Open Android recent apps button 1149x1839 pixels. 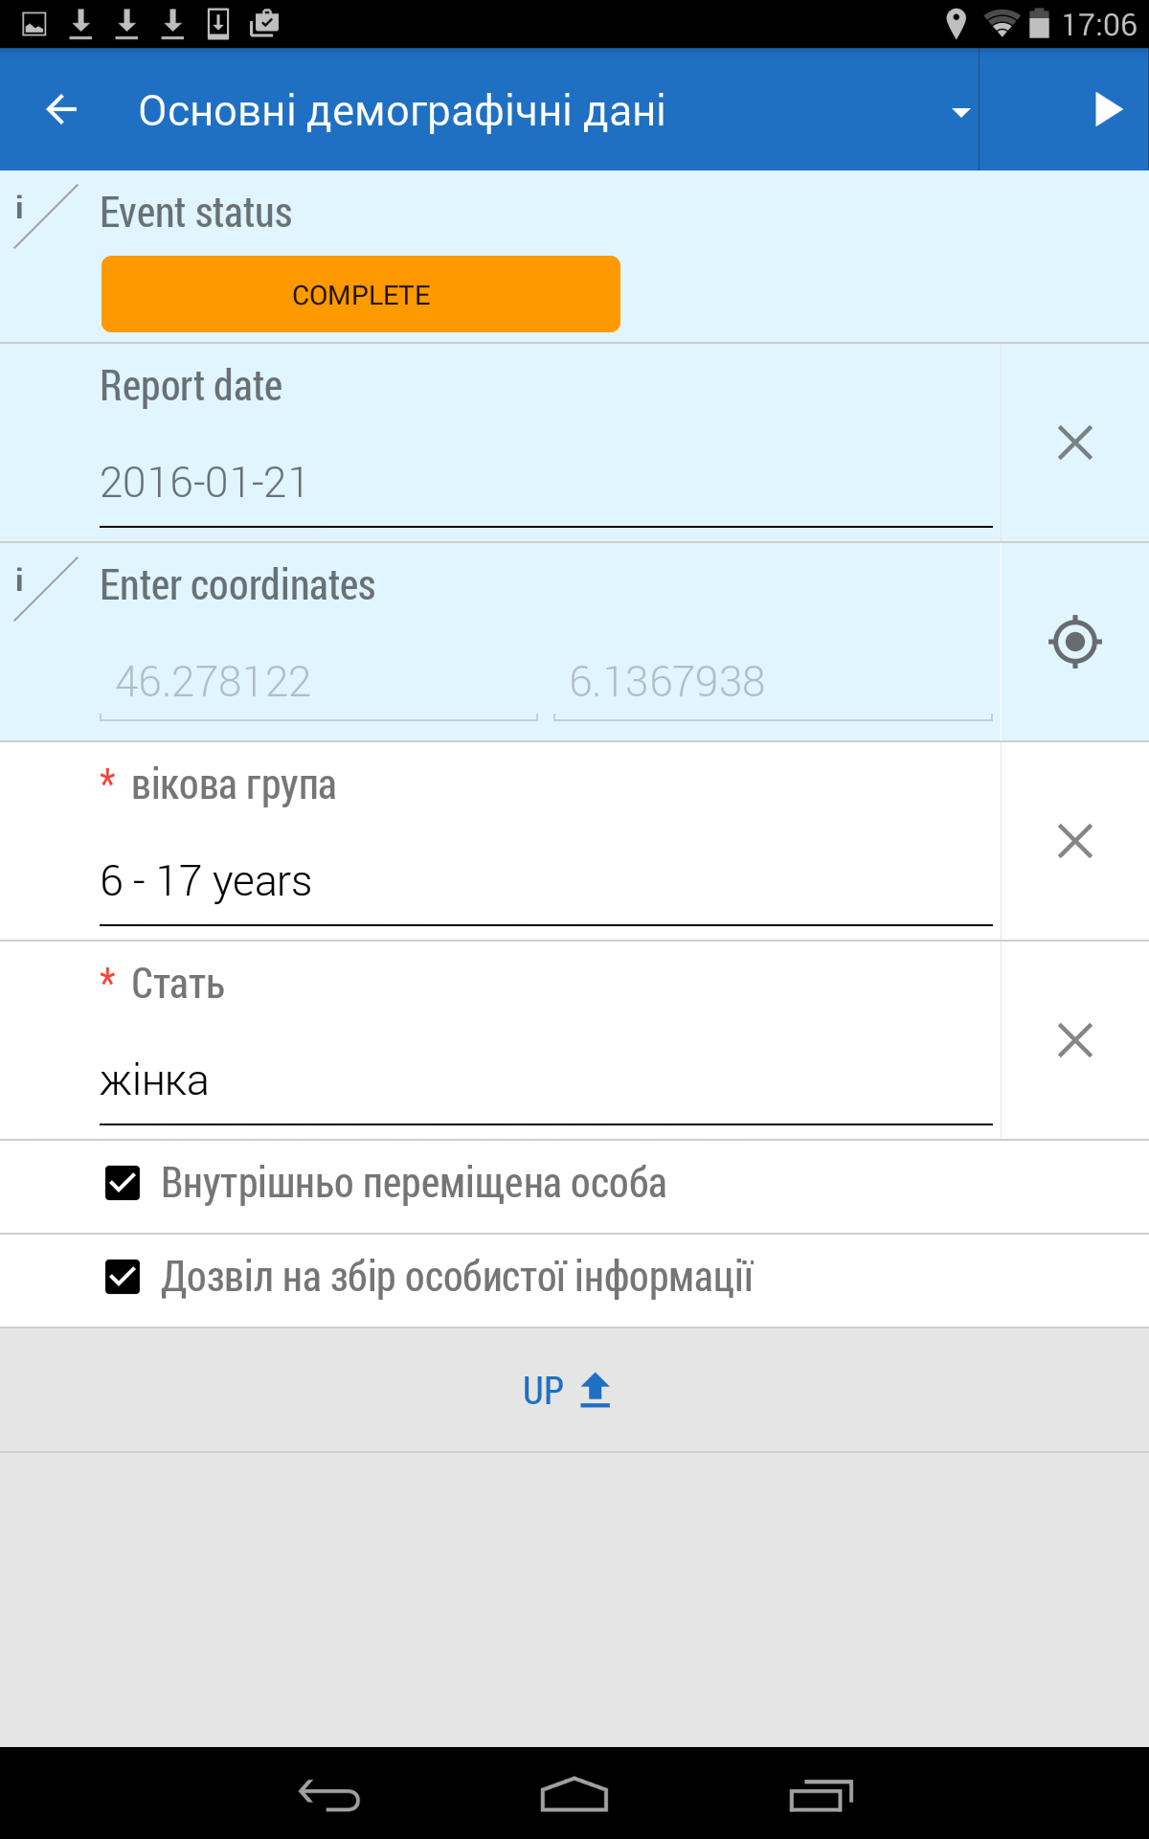[821, 1795]
